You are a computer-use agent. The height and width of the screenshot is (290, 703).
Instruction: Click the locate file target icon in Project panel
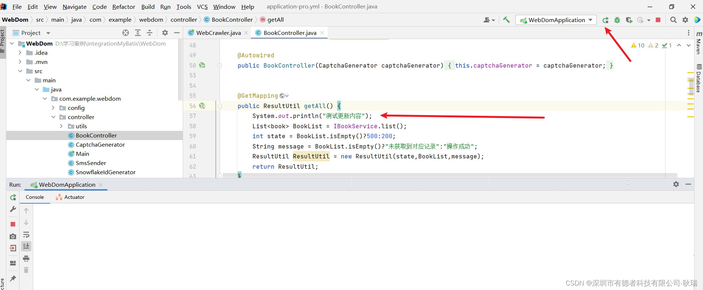[126, 33]
